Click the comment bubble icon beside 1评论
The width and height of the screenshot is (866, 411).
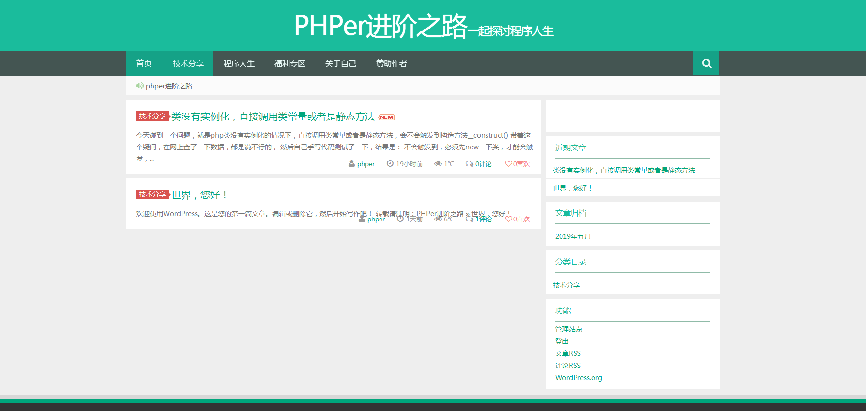coord(469,219)
